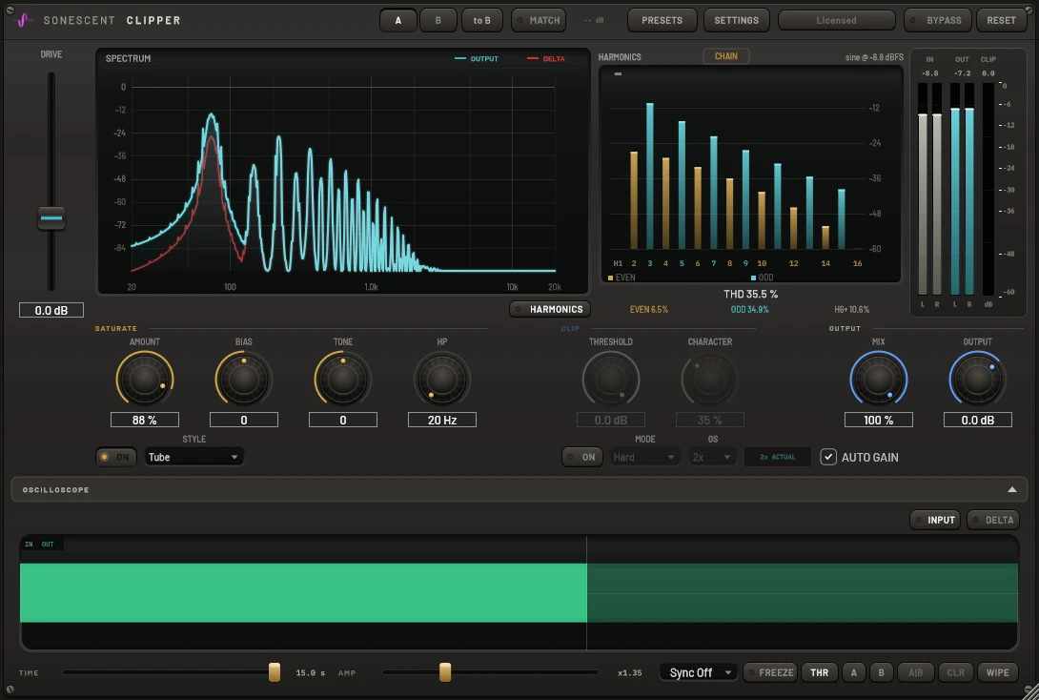
Task: Click the OSCILLOSCOPE section header
Action: (519, 490)
